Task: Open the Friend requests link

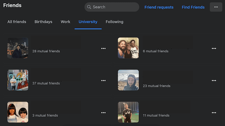Action: coord(159,7)
